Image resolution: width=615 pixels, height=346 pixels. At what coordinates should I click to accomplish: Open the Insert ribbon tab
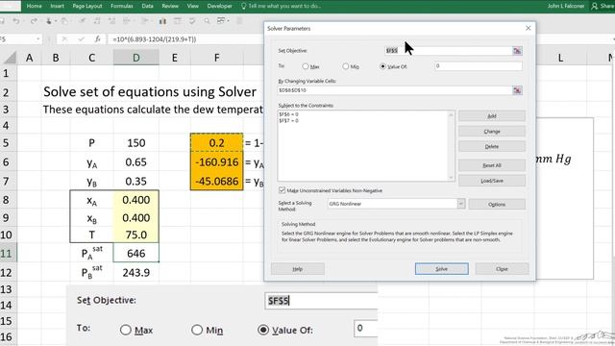click(x=58, y=6)
